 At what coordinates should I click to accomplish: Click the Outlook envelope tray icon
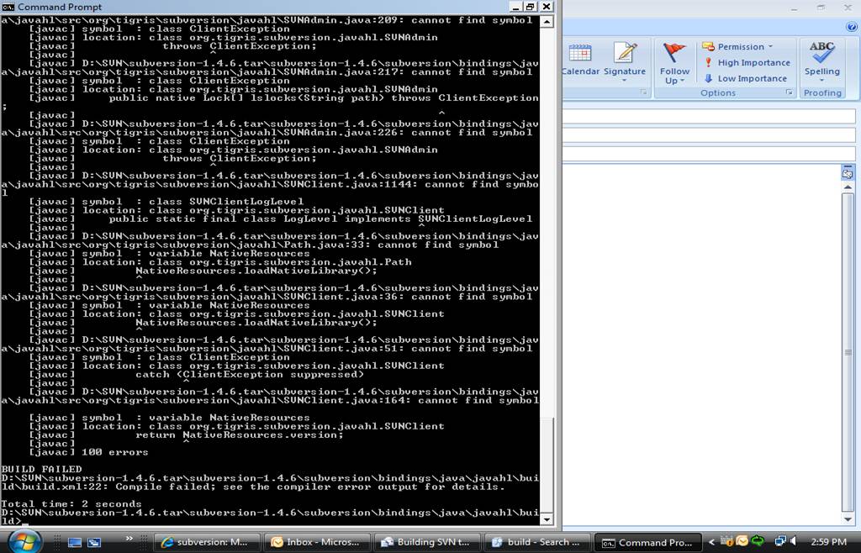[742, 541]
